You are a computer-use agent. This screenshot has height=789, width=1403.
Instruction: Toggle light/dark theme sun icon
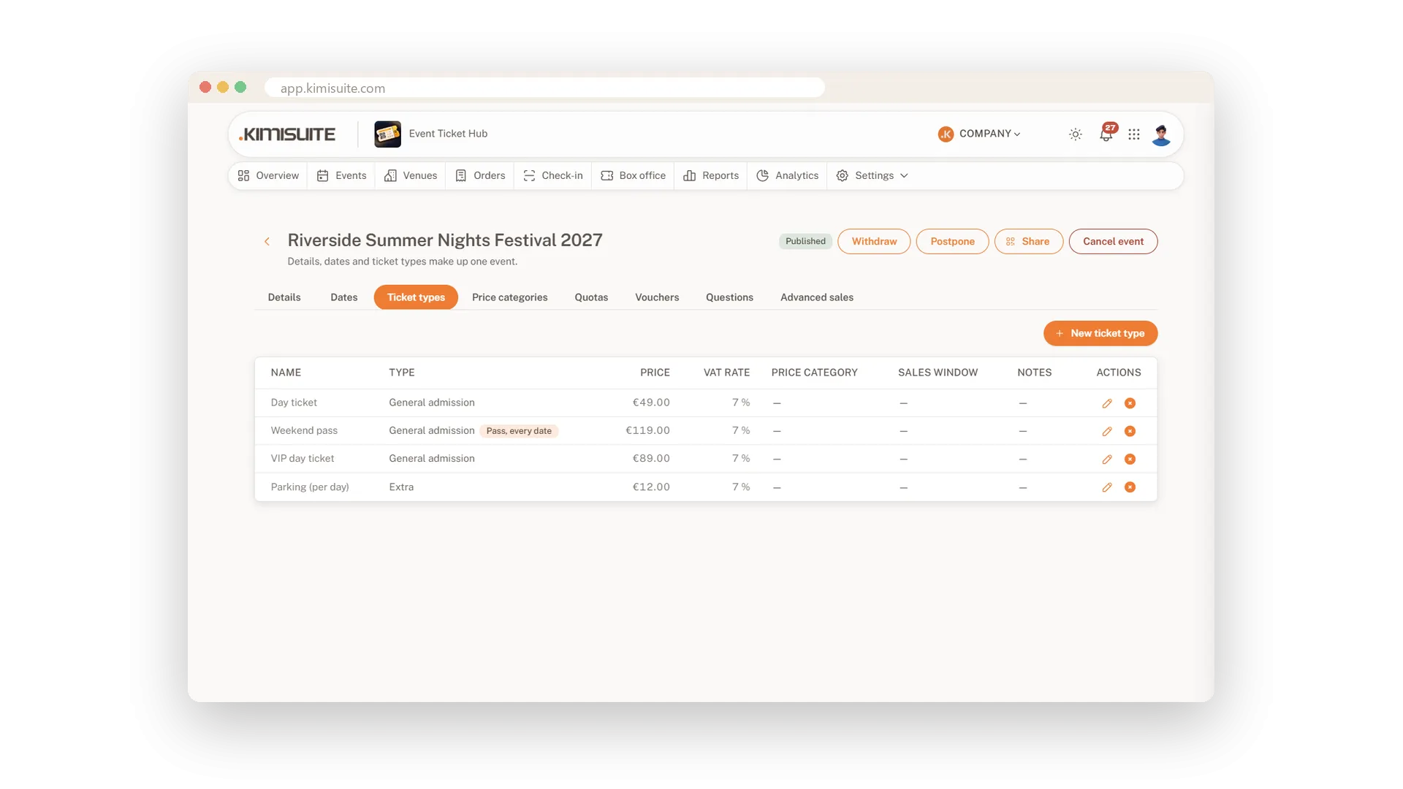point(1076,134)
